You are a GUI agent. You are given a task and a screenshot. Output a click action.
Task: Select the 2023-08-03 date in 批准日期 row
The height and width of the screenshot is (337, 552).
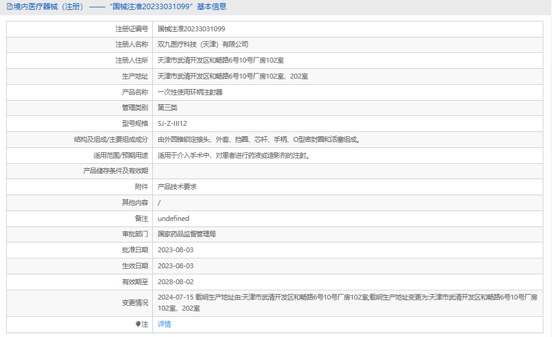176,250
